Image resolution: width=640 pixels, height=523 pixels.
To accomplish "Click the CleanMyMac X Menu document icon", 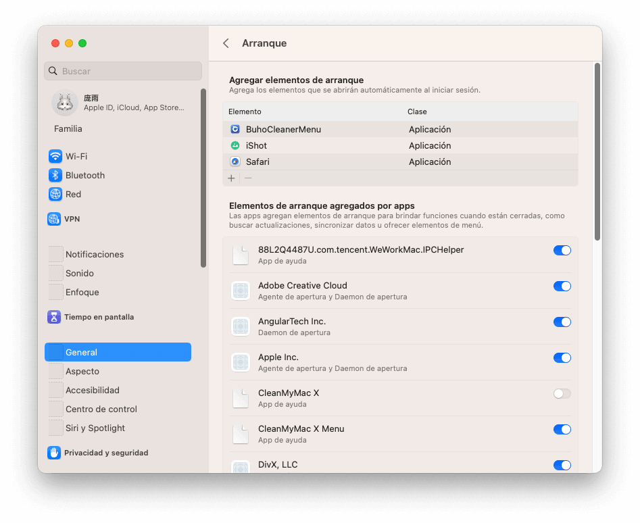I will 241,434.
